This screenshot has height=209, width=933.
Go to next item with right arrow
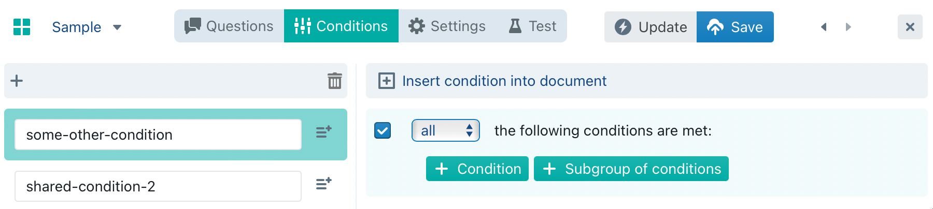pos(848,27)
